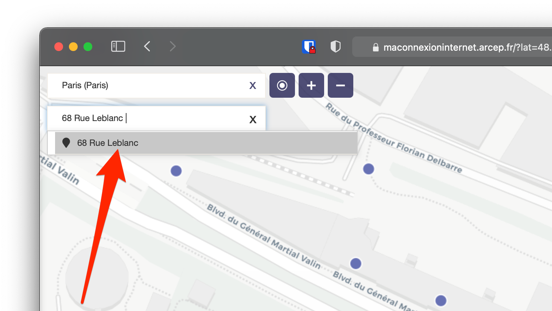Image resolution: width=552 pixels, height=311 pixels.
Task: Select the map dot touching the 'Valin' boulevard label
Action: pyautogui.click(x=356, y=263)
